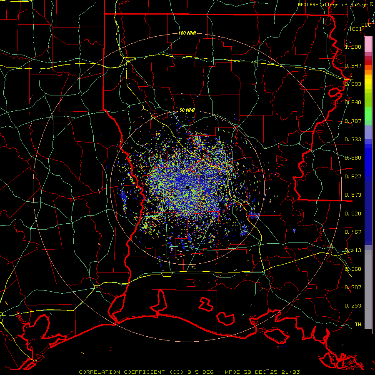The image size is (375, 375).
Task: Click the KPOE radar site black dot
Action: (x=187, y=188)
